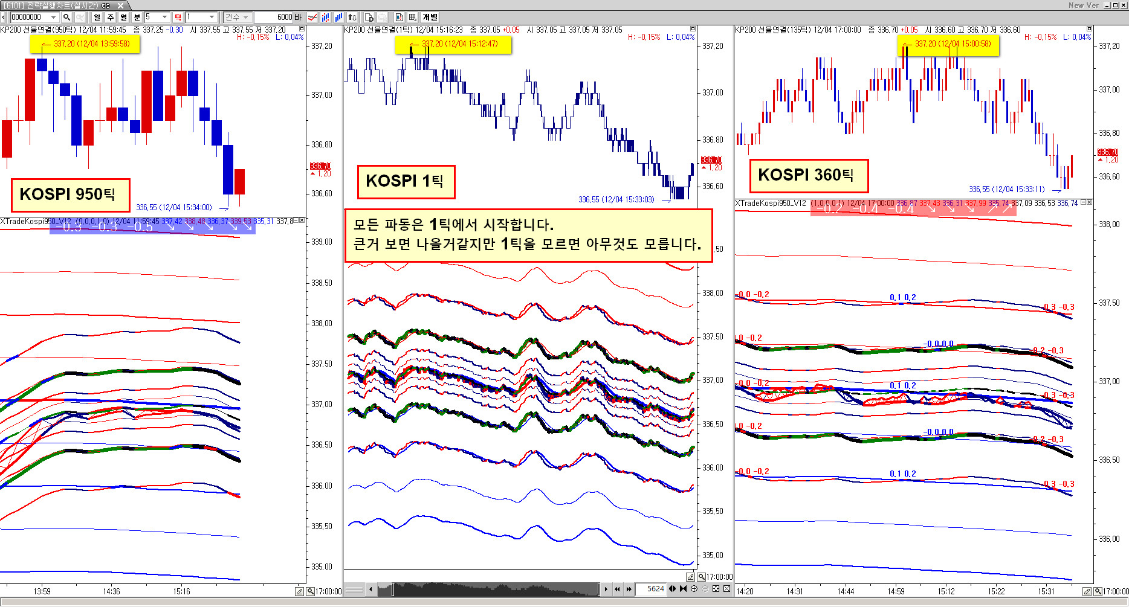1129x607 pixels.
Task: Select the weekly (주) period button
Action: coord(111,18)
